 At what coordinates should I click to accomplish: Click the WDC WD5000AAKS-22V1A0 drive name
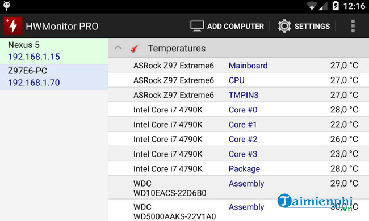[x=175, y=212]
